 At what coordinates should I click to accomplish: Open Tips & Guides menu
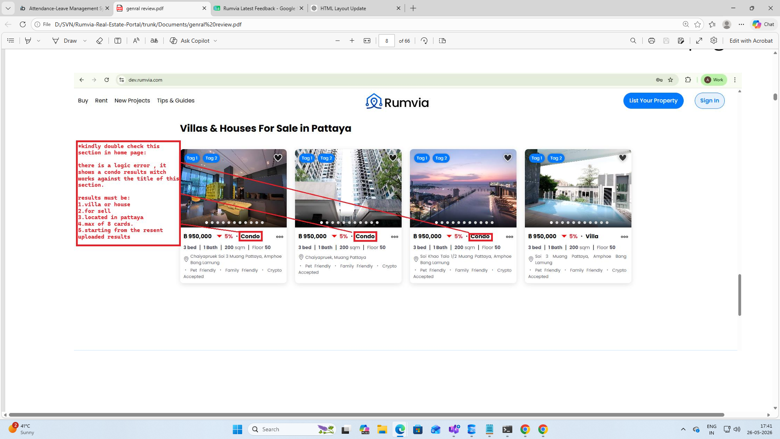click(x=175, y=101)
